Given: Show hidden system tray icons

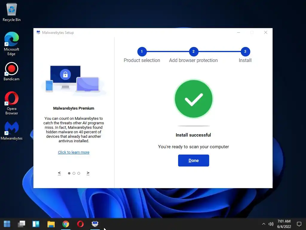Looking at the screenshot, I should click(x=264, y=224).
